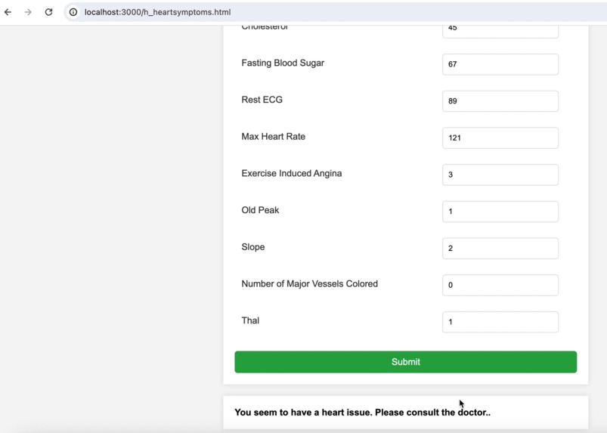Select the heart issue result message

pyautogui.click(x=362, y=413)
